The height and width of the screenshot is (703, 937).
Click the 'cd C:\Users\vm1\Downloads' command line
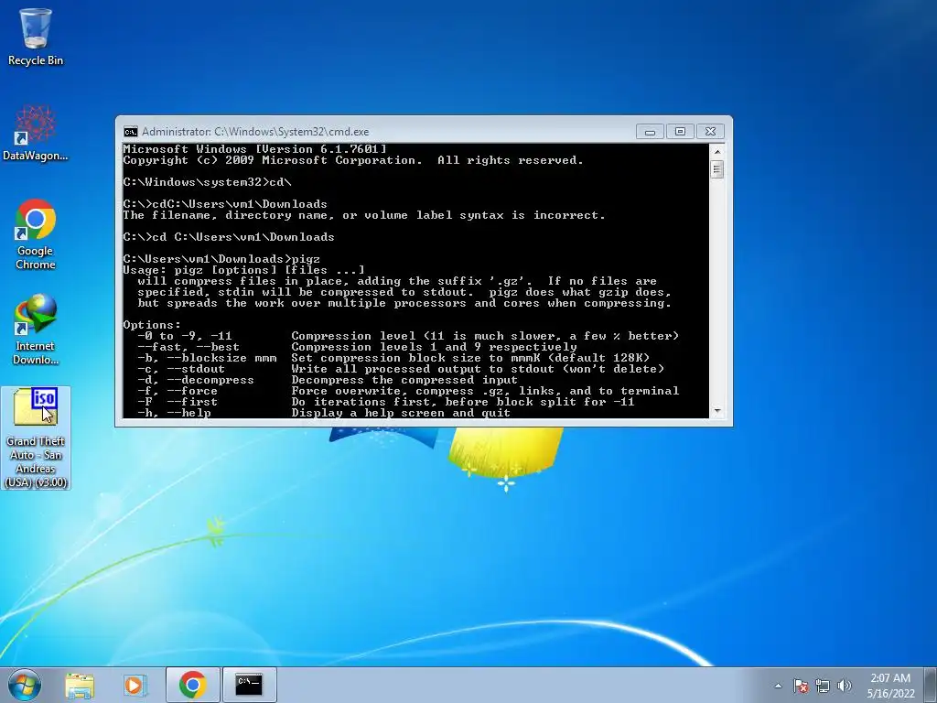point(229,237)
